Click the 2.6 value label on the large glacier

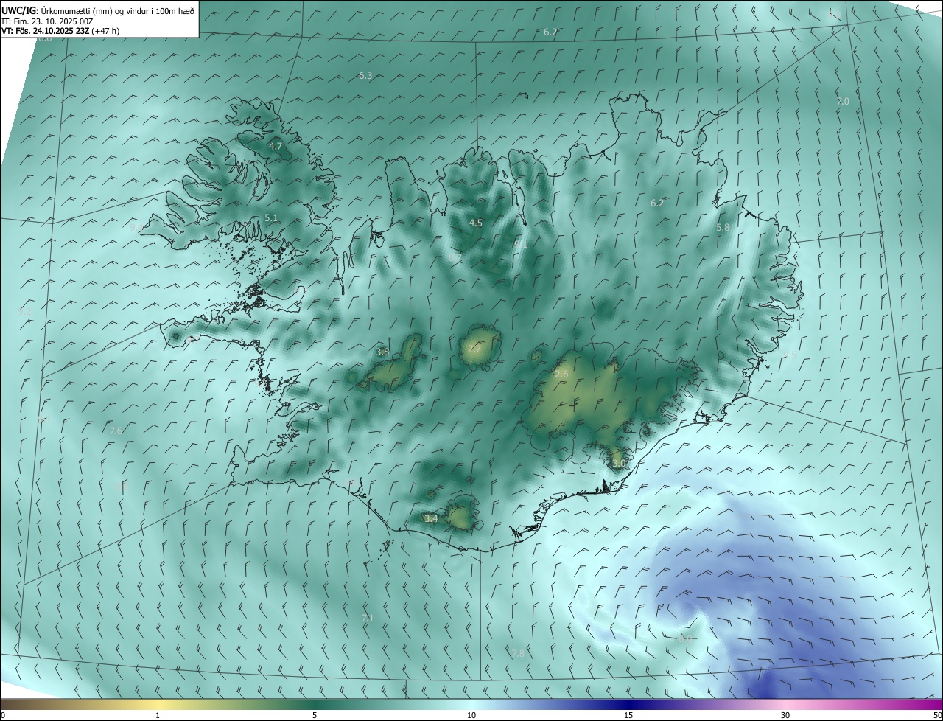pyautogui.click(x=561, y=375)
